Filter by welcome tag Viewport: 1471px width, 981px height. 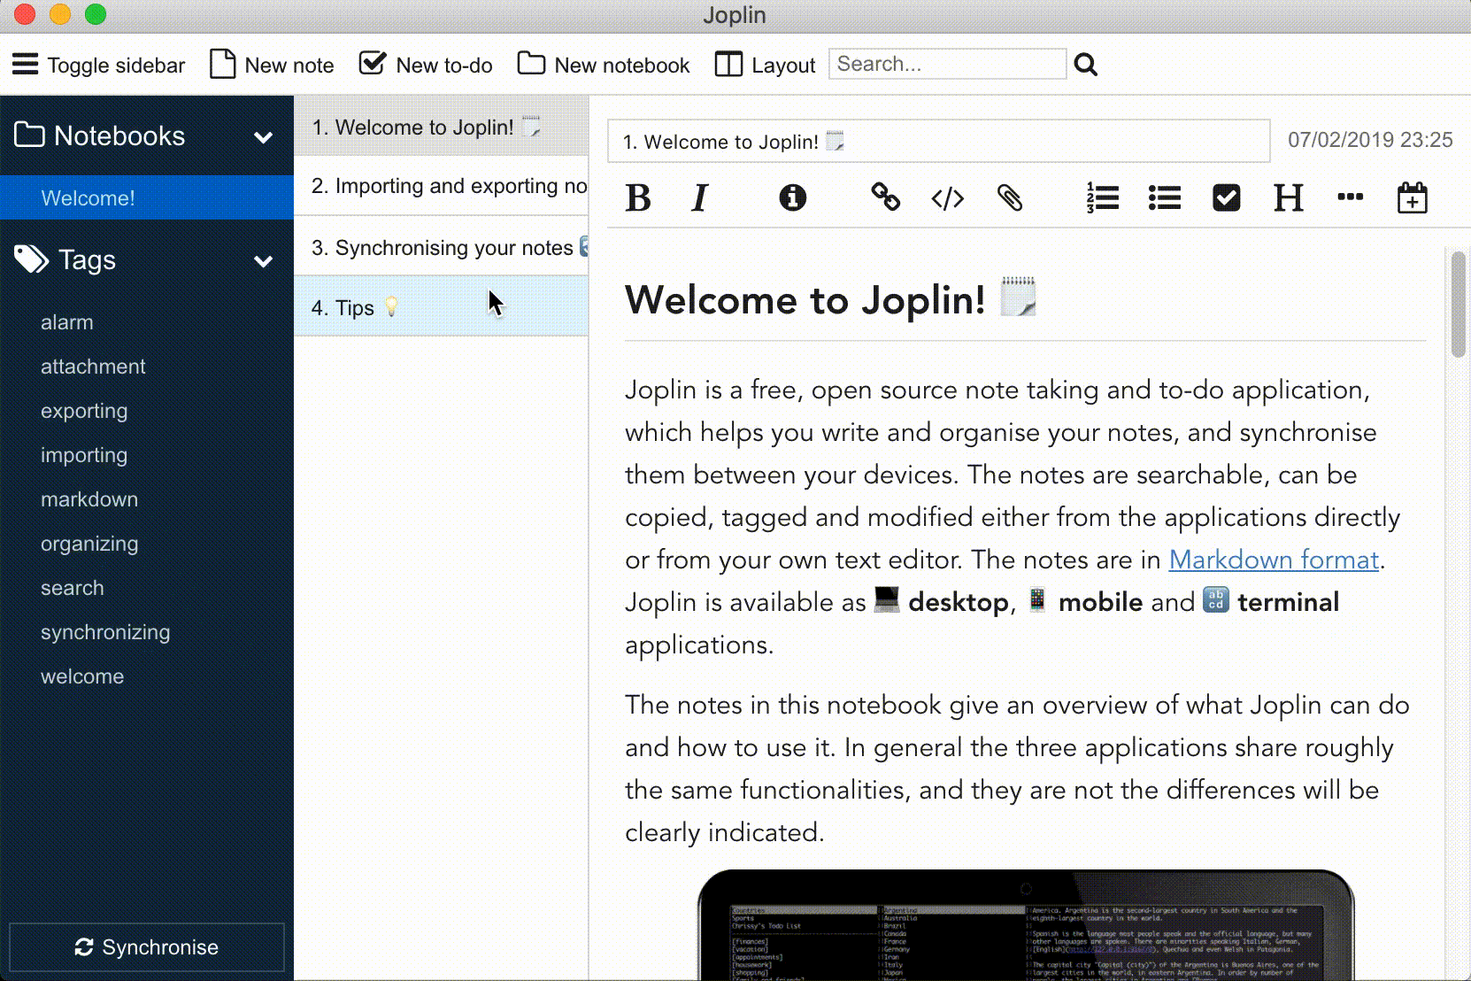pyautogui.click(x=82, y=676)
